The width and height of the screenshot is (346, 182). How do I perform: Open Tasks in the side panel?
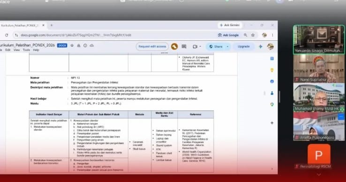272,81
